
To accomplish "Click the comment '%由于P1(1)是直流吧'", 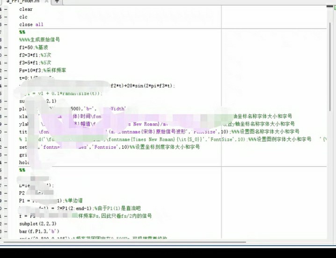I will pyautogui.click(x=117, y=208).
